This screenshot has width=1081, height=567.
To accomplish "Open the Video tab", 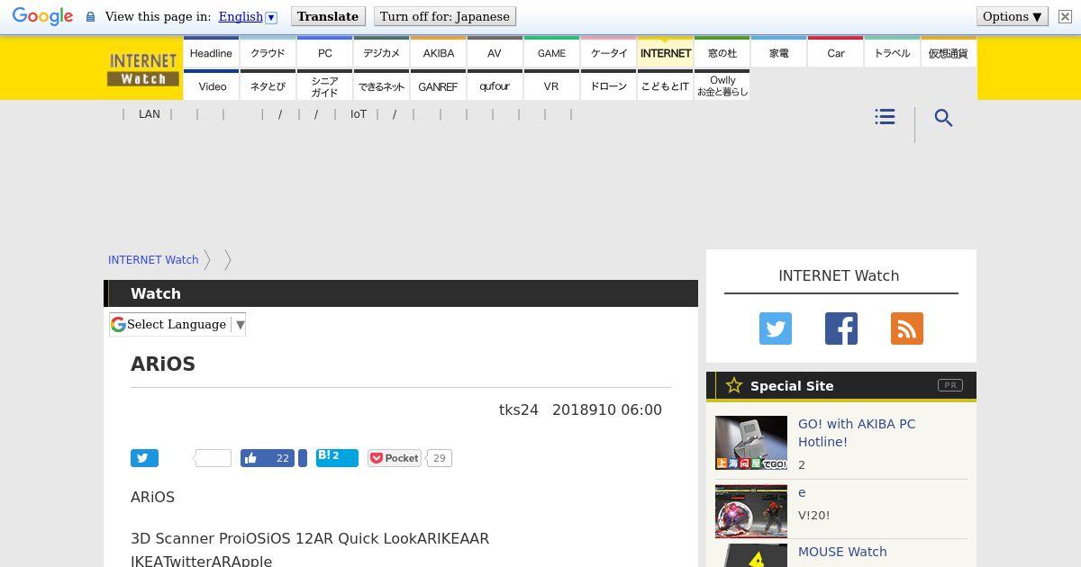I will (x=213, y=86).
